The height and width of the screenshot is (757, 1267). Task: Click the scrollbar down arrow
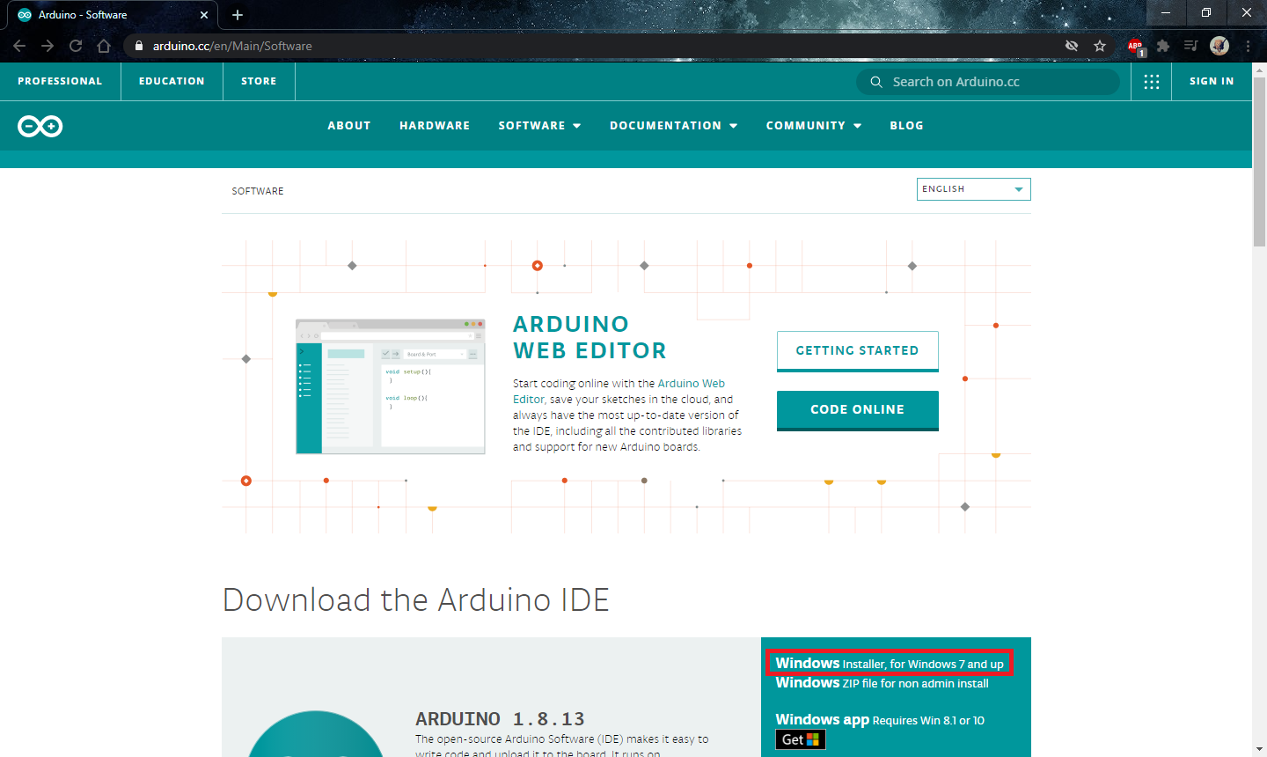coord(1259,749)
